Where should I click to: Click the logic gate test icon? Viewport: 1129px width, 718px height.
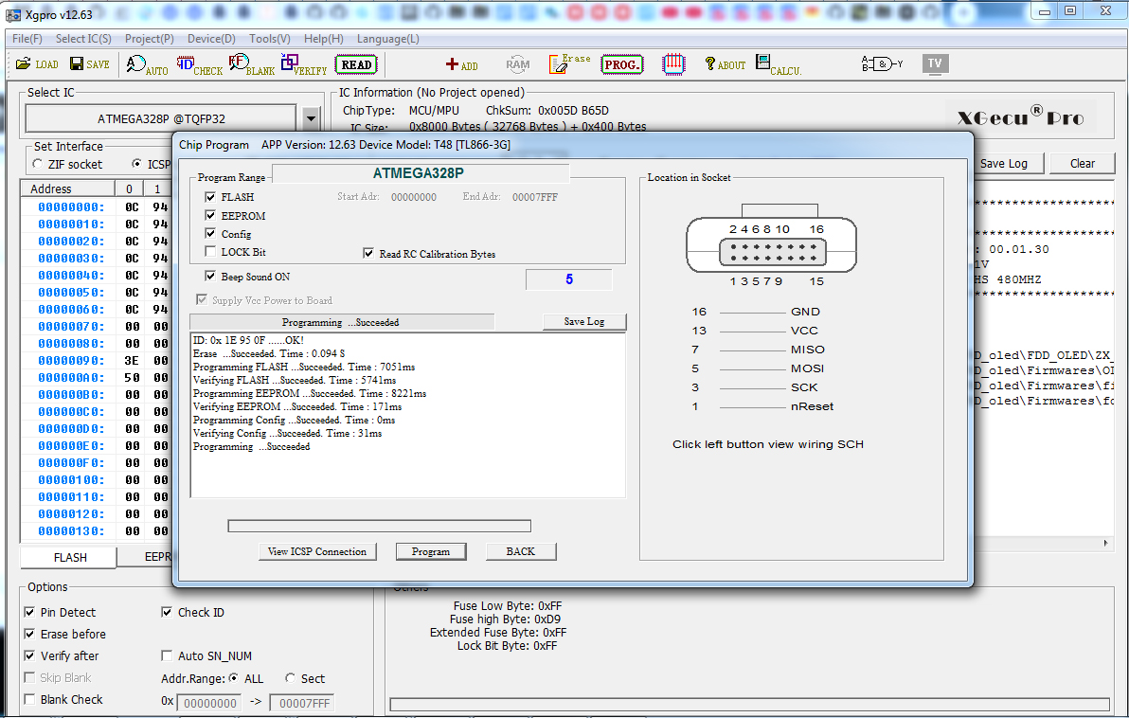pyautogui.click(x=882, y=64)
